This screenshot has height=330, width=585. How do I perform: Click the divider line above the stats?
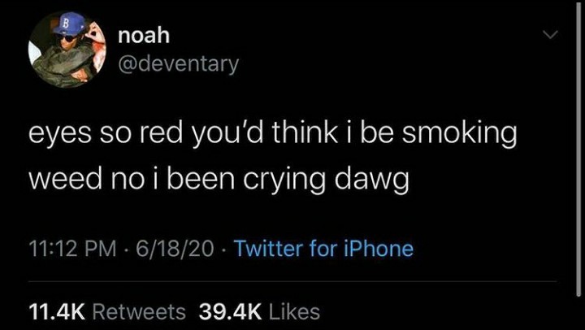tap(292, 281)
